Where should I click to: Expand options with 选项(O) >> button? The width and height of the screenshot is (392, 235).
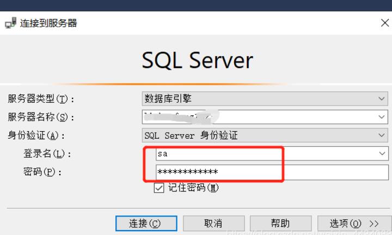coord(354,223)
